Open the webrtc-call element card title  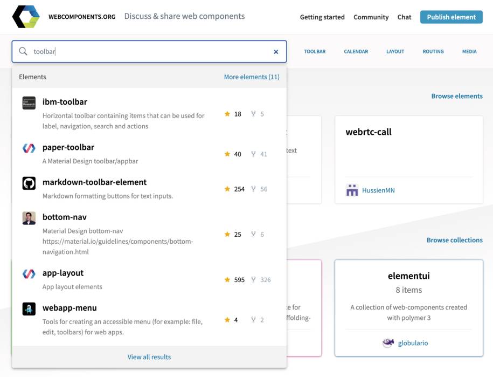click(369, 132)
